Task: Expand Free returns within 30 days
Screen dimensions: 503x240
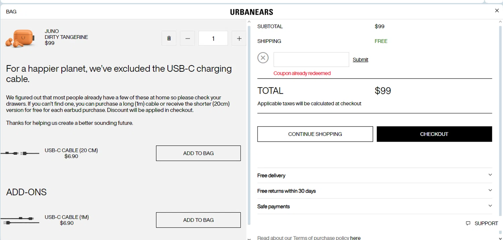Action: point(375,191)
